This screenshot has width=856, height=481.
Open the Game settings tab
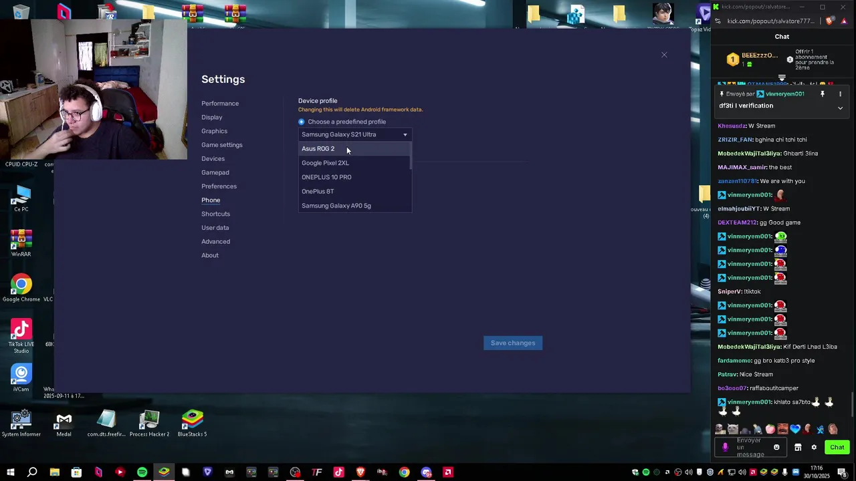tap(222, 145)
